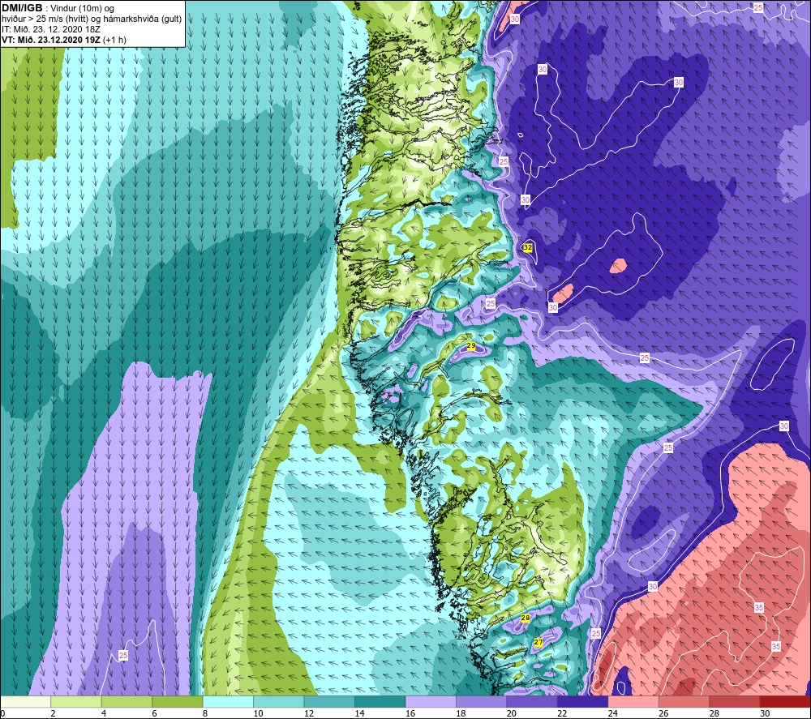Viewport: 811px width, 719px height.
Task: Click the yellow maximum gust label 32
Action: [x=528, y=247]
